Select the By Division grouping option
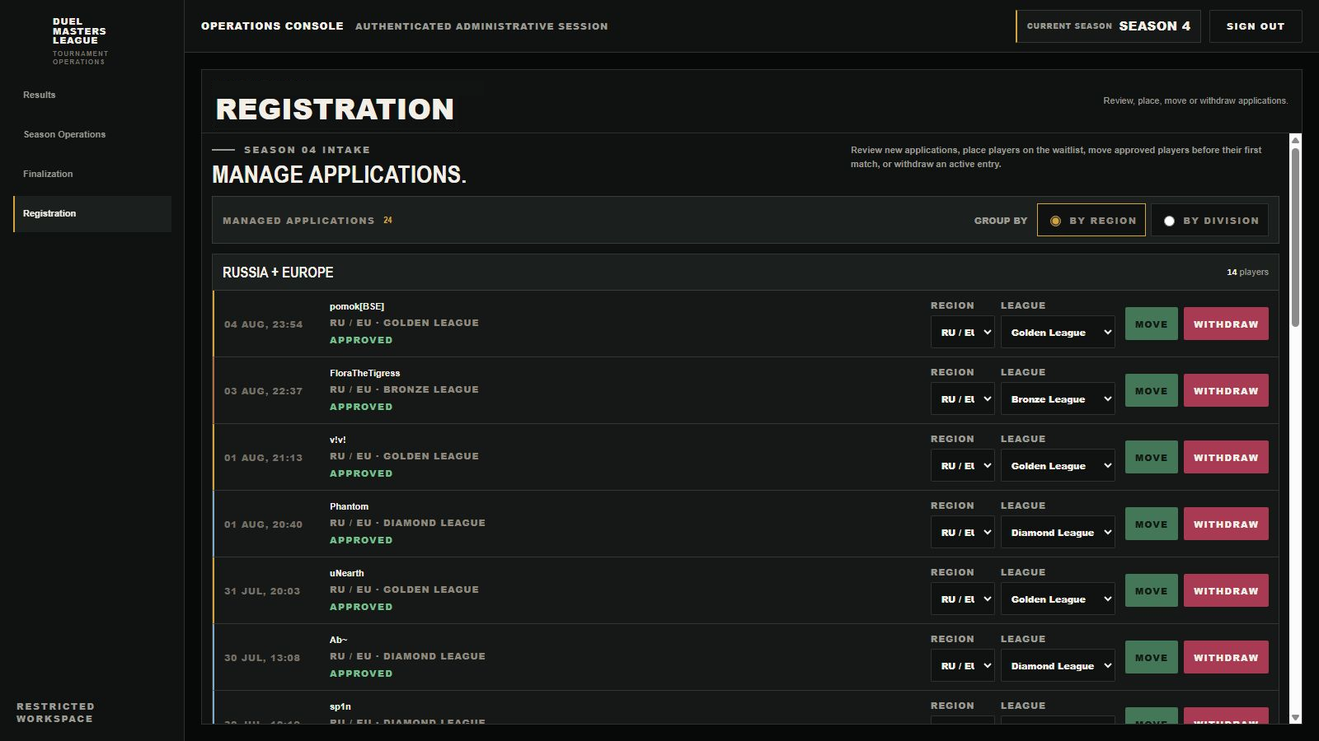The width and height of the screenshot is (1319, 741). [1209, 220]
